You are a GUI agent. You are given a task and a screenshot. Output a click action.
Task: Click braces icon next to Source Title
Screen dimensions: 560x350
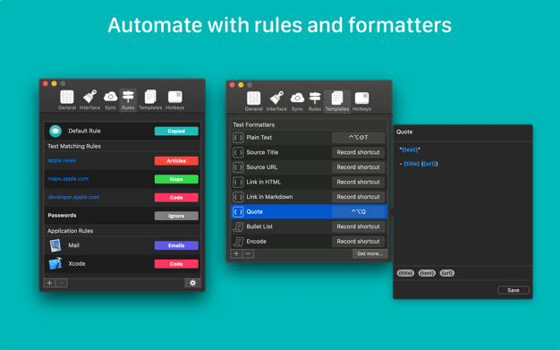coord(238,152)
